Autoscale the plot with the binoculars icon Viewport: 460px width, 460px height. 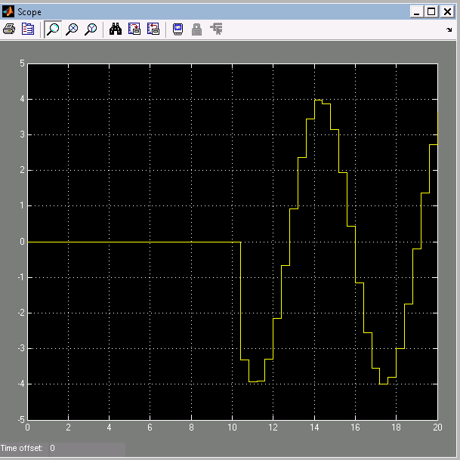pyautogui.click(x=116, y=29)
